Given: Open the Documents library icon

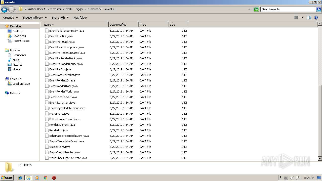Looking at the screenshot, I should (x=10, y=55).
